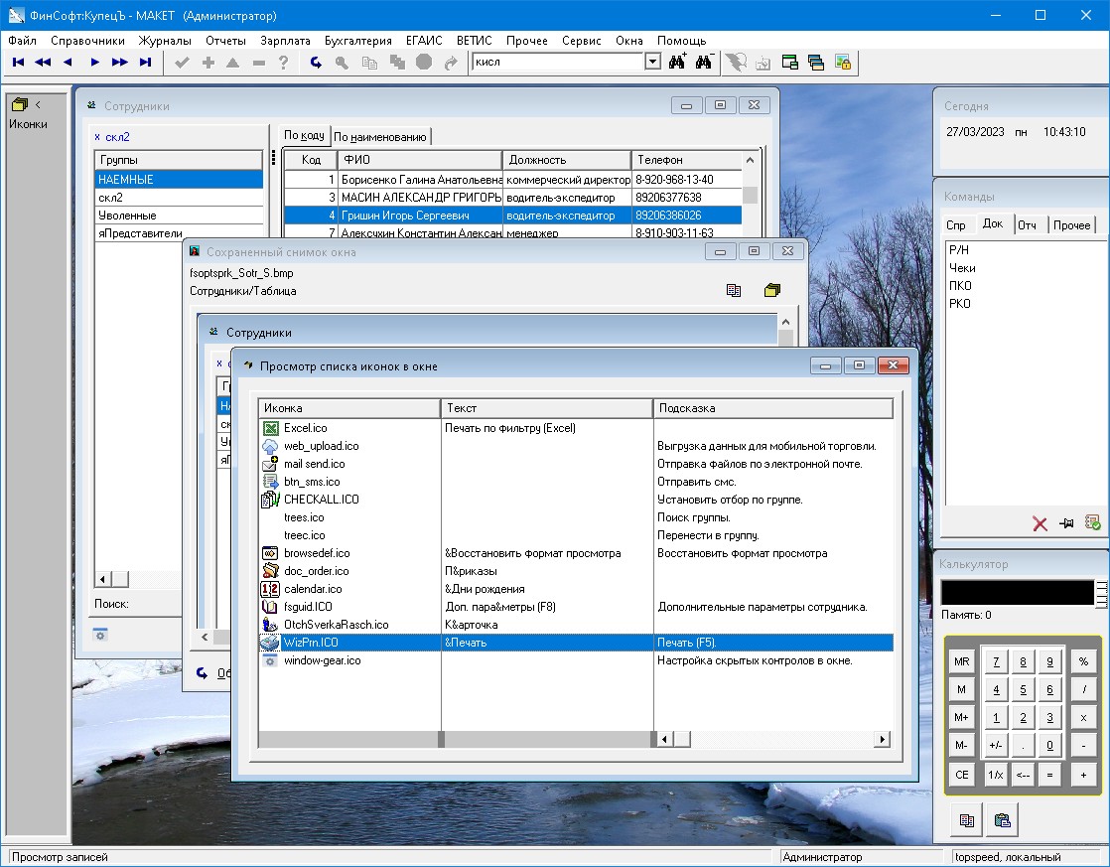Viewport: 1110px width, 867px height.
Task: Switch to Отч tab in Команды
Action: click(1027, 225)
